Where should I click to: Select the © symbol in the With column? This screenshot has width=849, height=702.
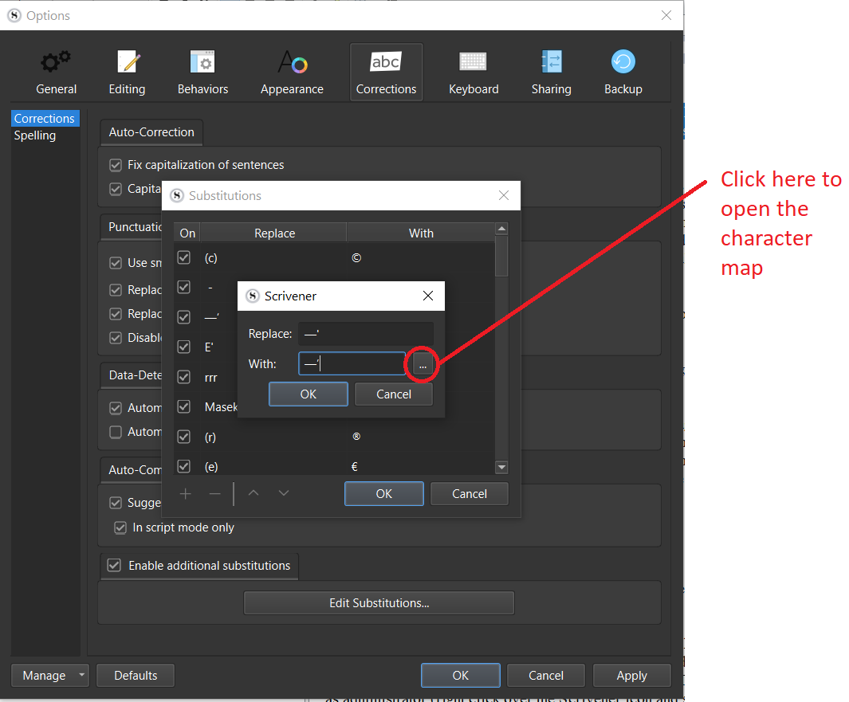point(356,258)
